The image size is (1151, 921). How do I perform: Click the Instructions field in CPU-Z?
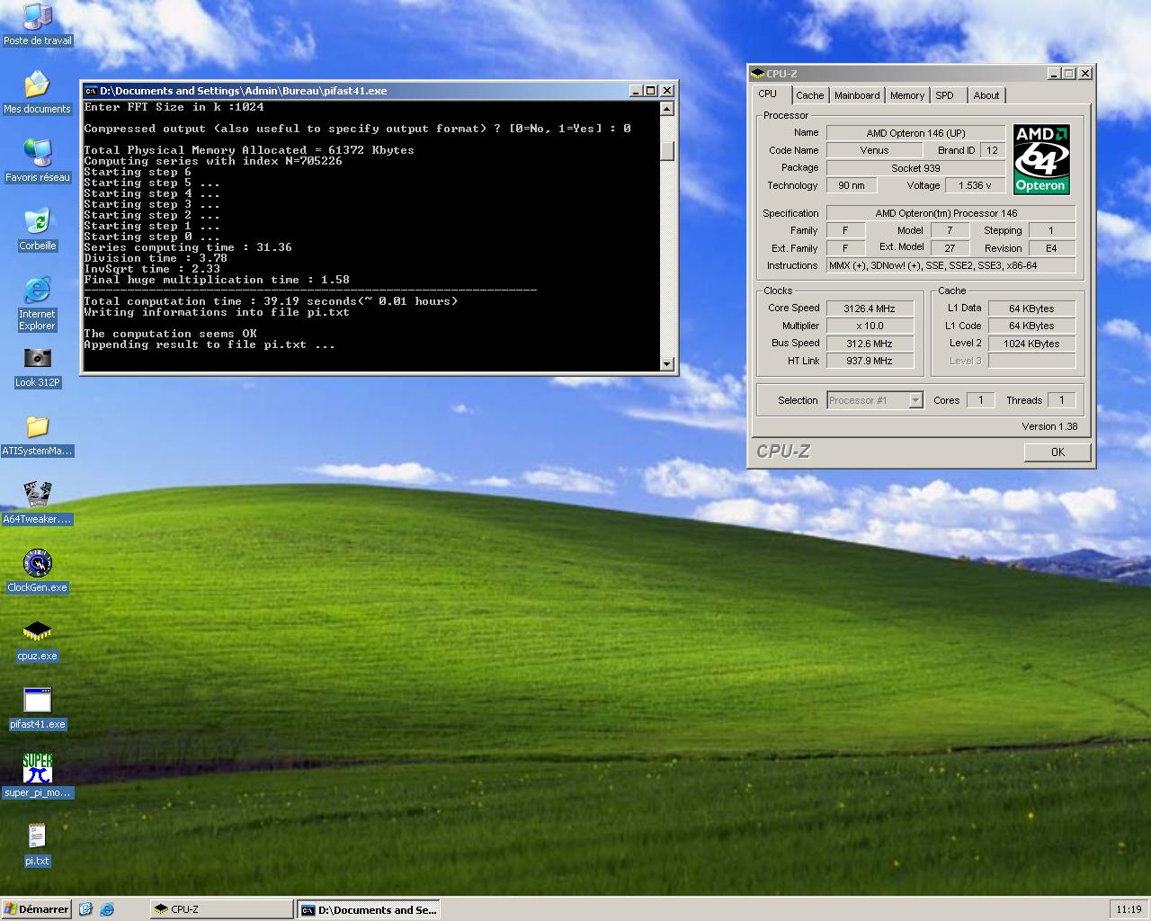click(x=950, y=265)
